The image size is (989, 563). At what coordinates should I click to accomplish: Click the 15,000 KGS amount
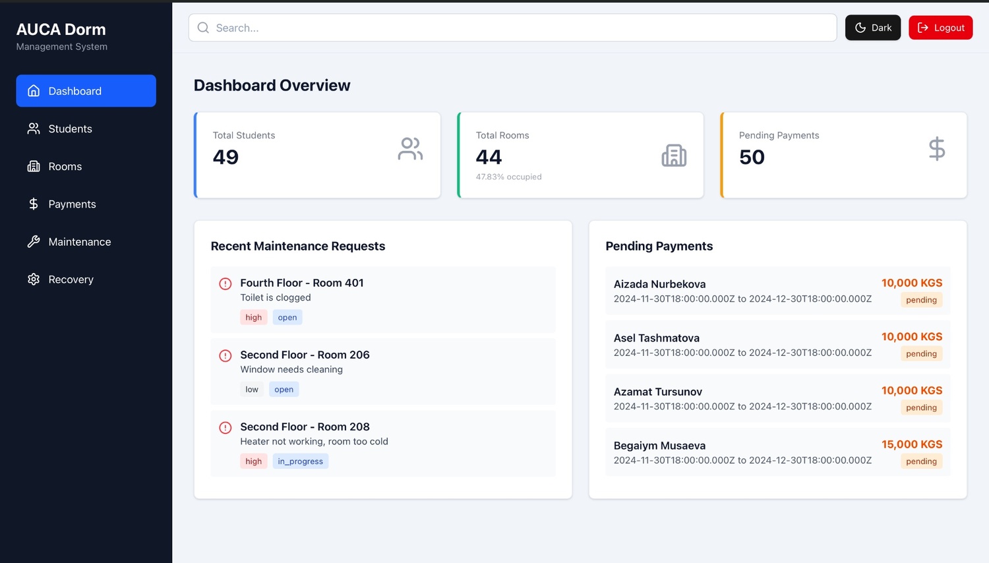[912, 444]
